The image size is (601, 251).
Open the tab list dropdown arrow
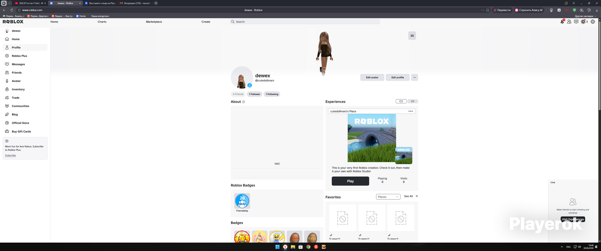click(10, 3)
